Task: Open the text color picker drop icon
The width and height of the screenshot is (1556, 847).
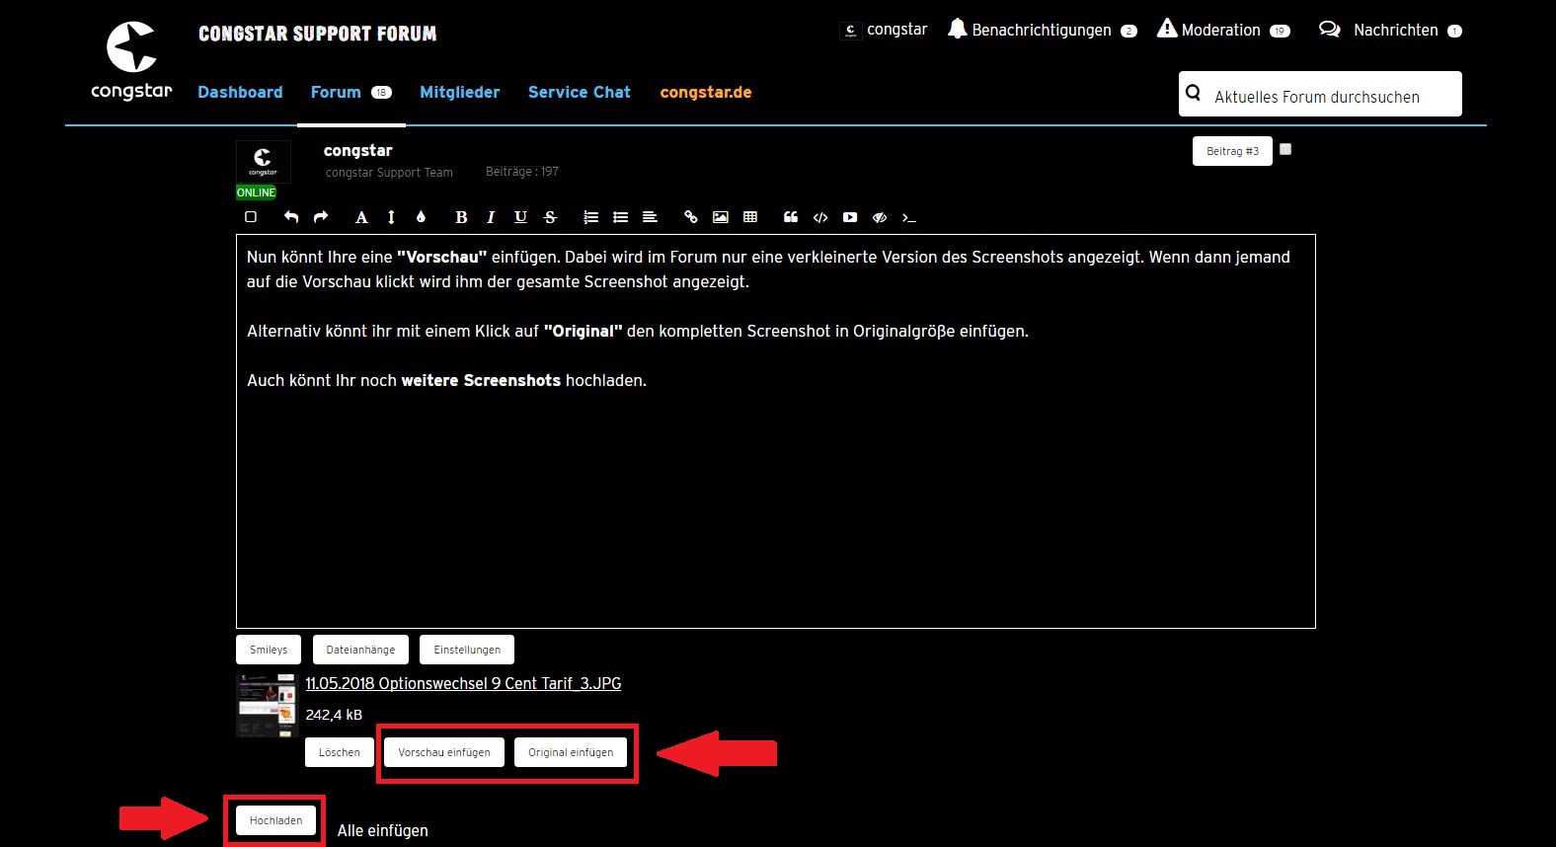Action: tap(421, 217)
